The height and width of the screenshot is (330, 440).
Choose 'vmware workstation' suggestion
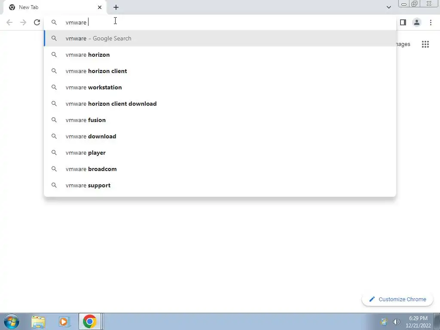(220, 87)
